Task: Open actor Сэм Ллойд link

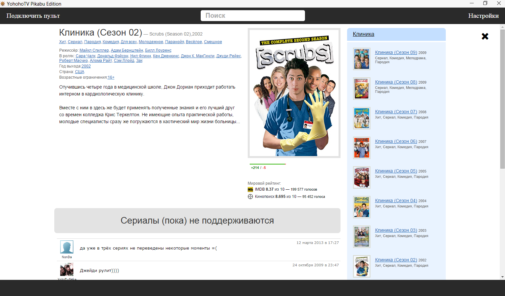Action: (124, 61)
